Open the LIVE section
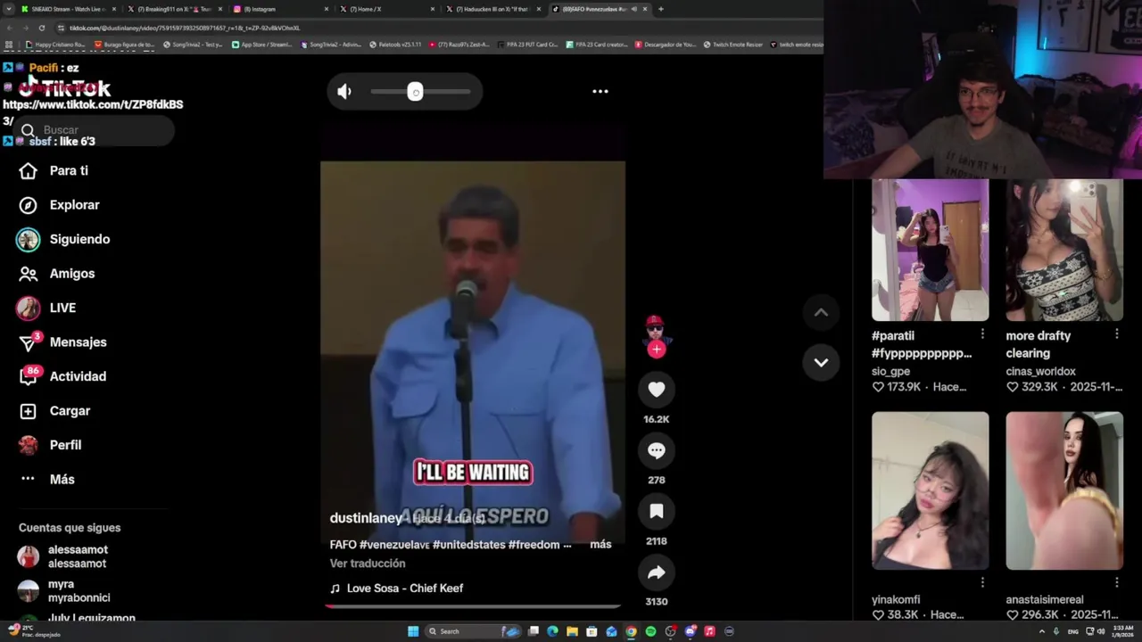This screenshot has height=642, width=1142. [47, 308]
